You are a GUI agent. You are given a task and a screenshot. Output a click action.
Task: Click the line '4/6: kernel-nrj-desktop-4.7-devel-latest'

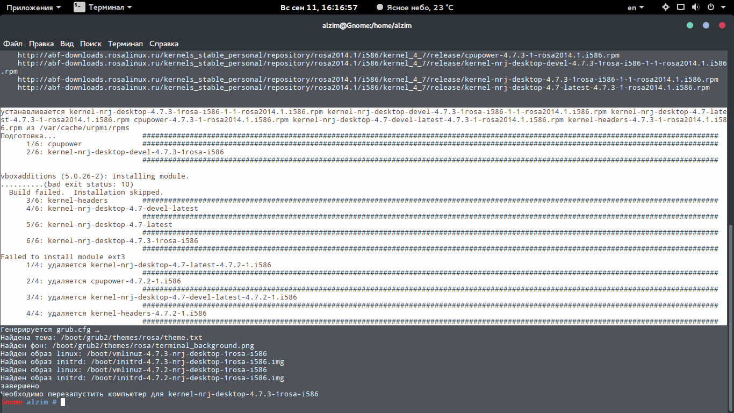(x=112, y=209)
